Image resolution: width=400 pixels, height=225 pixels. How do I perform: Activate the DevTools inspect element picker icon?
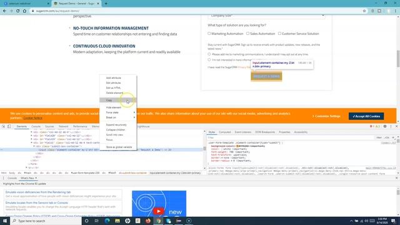pos(4,126)
